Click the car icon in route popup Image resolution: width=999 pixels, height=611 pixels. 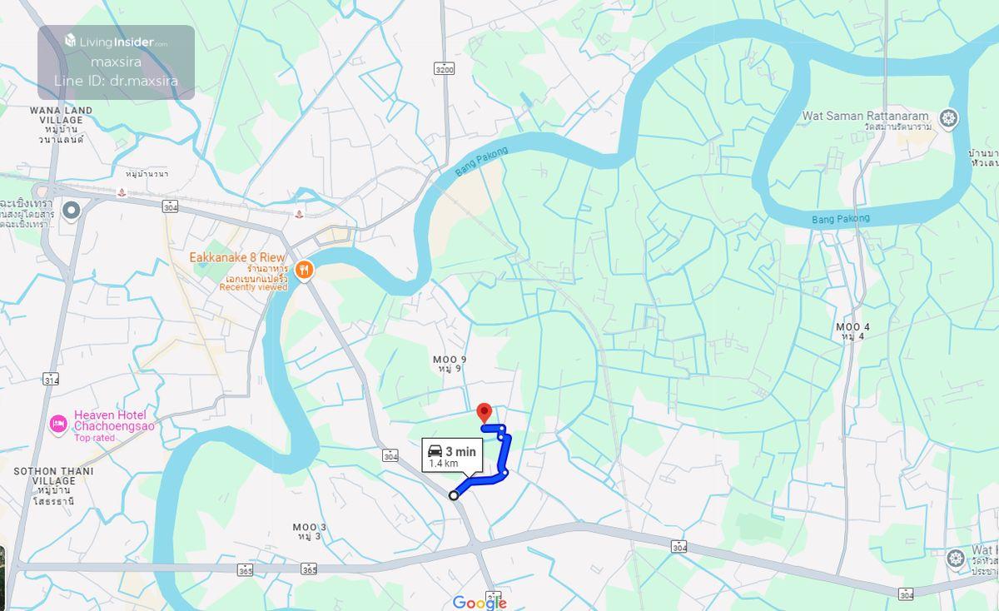click(435, 452)
